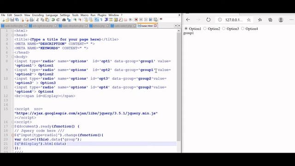This screenshot has height=166, width=295.
Task: Click the Open file toolbar icon
Action: pyautogui.click(x=7, y=19)
